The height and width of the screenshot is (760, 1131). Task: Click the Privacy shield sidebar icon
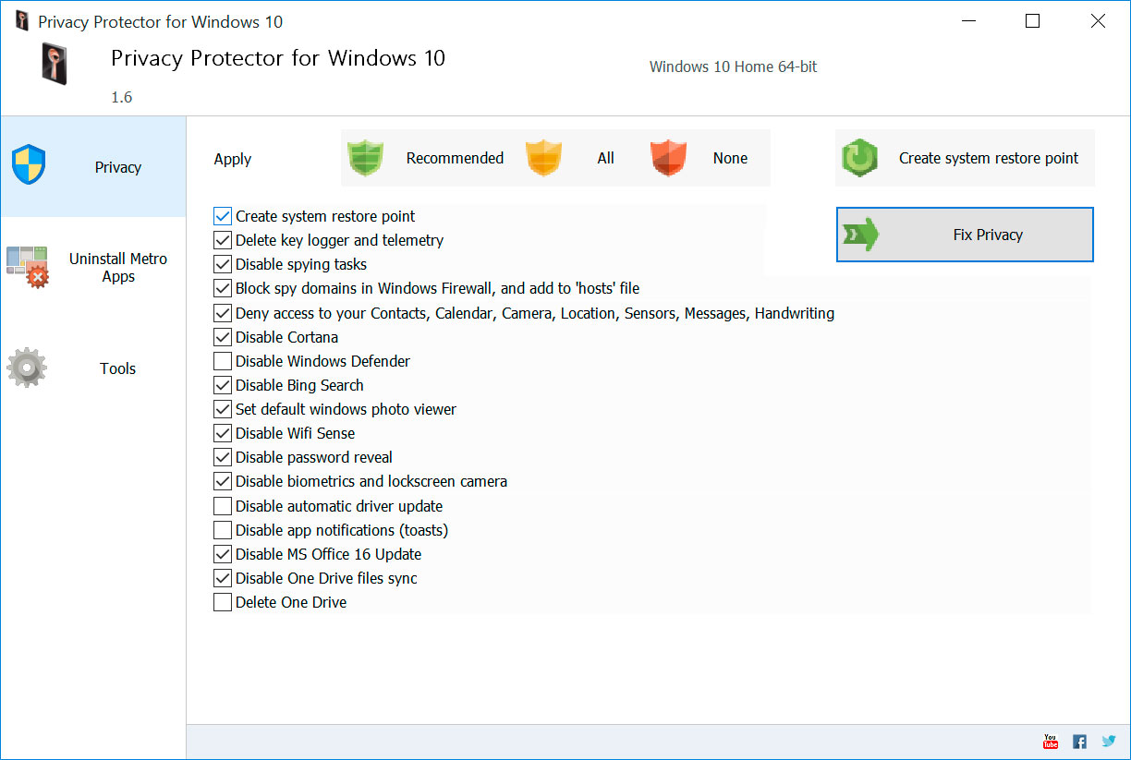pyautogui.click(x=29, y=166)
